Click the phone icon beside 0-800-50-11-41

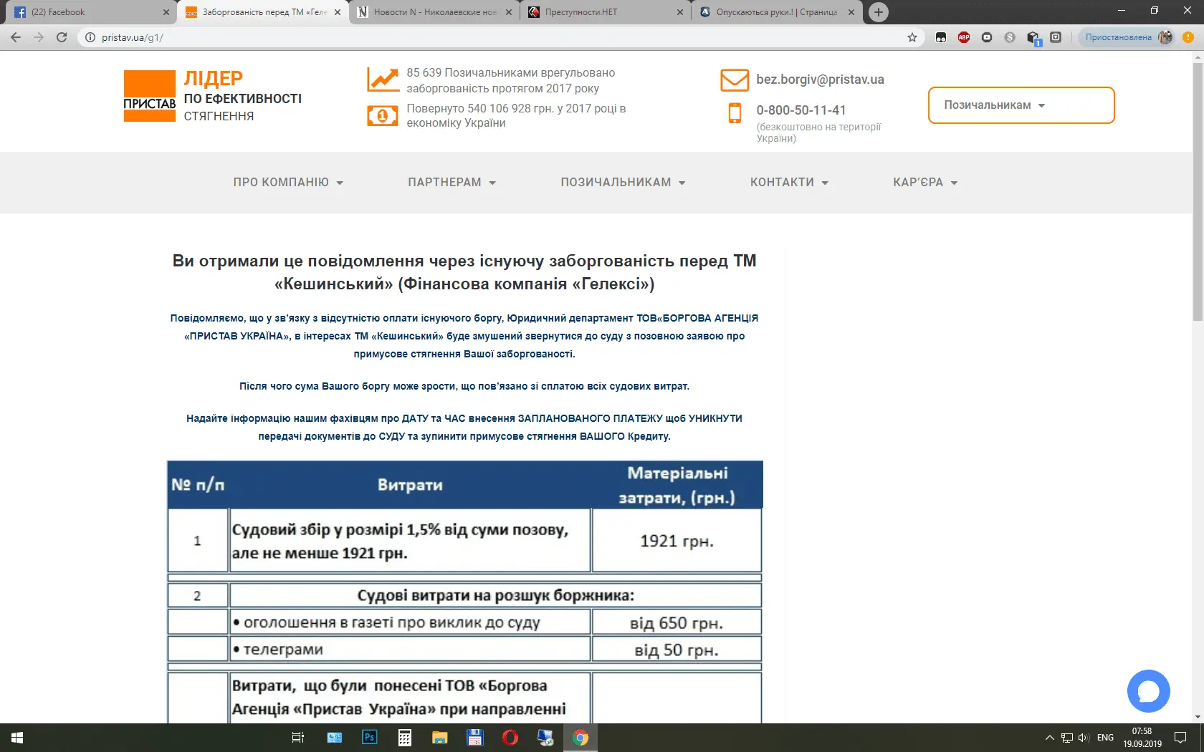pos(735,113)
